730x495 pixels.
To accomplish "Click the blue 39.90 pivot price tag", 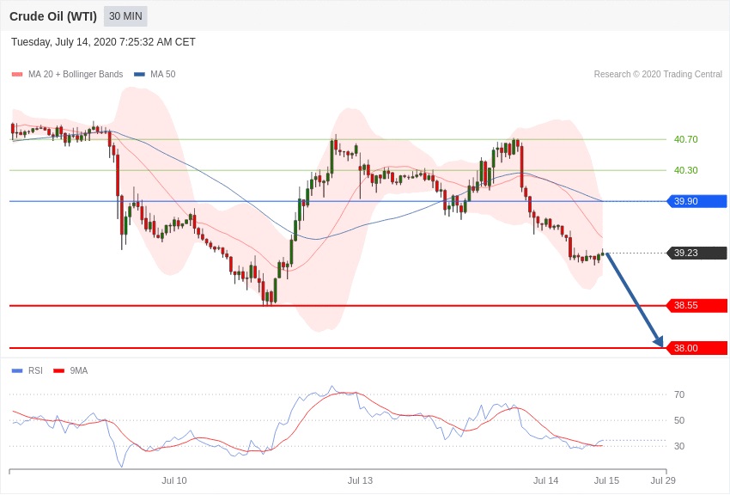I will (697, 201).
